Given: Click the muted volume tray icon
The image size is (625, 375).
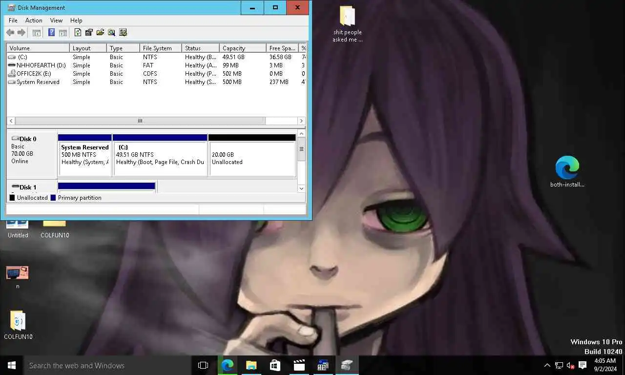Looking at the screenshot, I should click(570, 365).
